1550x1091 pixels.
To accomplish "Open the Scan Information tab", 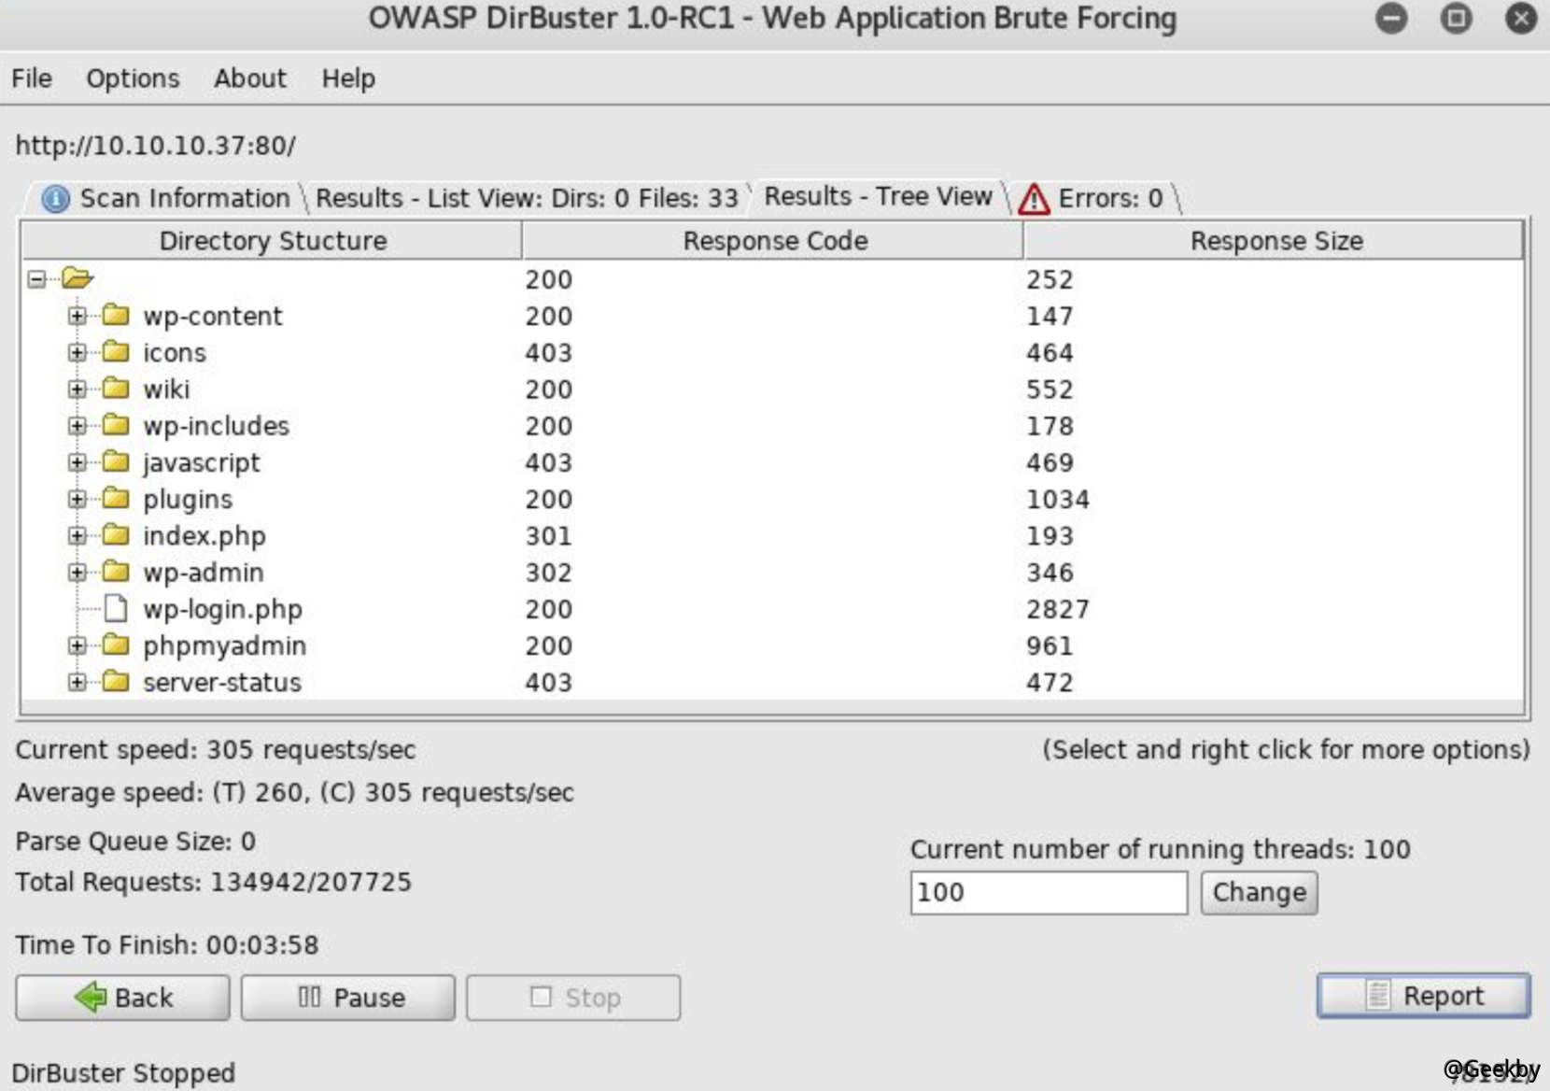I will coord(168,198).
